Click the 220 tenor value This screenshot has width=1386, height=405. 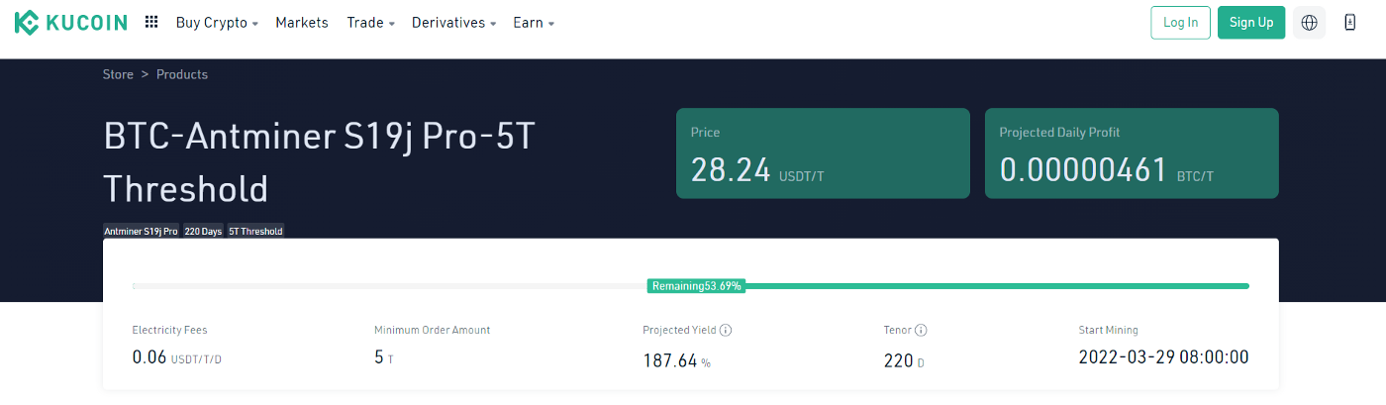898,361
